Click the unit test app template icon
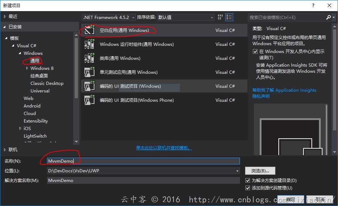The height and width of the screenshot is (206, 338). (89, 72)
